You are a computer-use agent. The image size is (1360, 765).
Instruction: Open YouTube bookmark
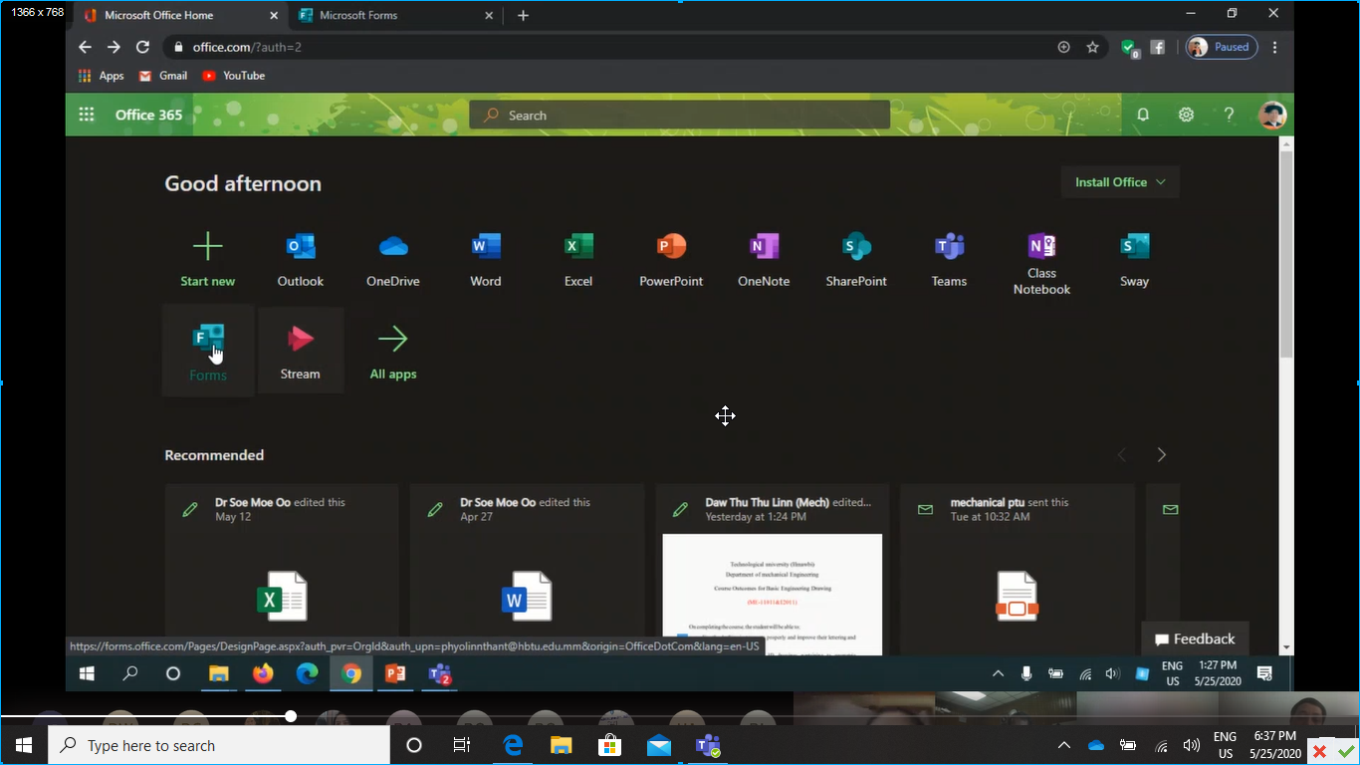[234, 76]
